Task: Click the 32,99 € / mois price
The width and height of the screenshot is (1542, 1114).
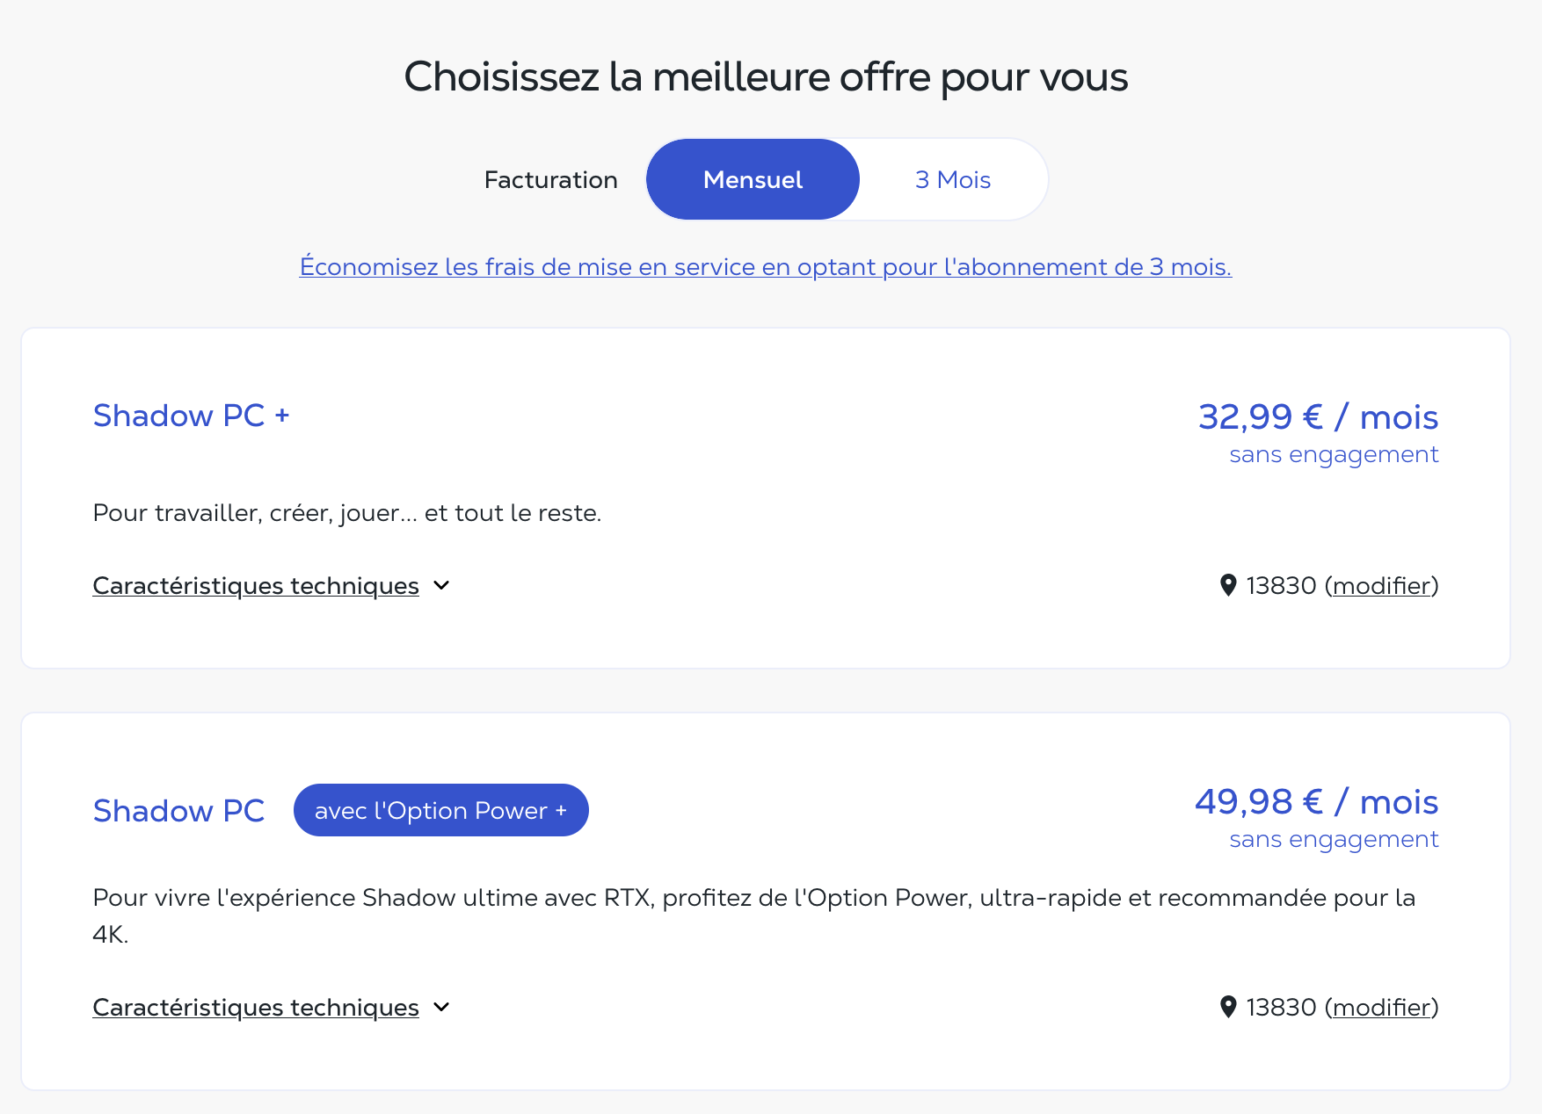Action: coord(1318,416)
